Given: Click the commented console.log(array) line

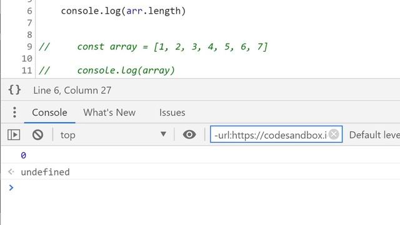Looking at the screenshot, I should pyautogui.click(x=107, y=71).
